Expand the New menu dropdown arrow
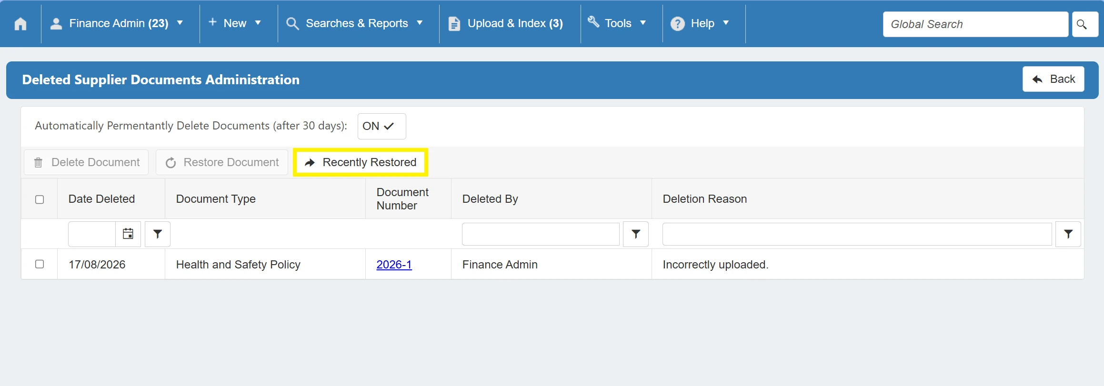1104x386 pixels. (x=258, y=23)
